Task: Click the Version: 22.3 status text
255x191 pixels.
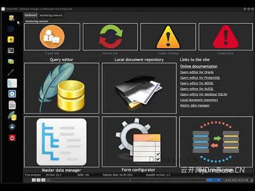Action: [54, 175]
